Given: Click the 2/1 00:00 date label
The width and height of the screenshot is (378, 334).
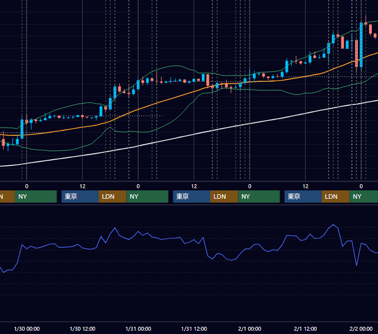Looking at the screenshot, I should click(x=250, y=328).
